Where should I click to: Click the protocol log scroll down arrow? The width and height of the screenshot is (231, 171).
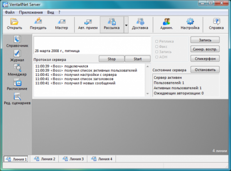pos(147,94)
